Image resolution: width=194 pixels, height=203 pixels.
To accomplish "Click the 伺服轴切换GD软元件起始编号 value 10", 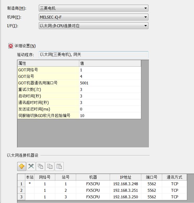I will point(110,115).
